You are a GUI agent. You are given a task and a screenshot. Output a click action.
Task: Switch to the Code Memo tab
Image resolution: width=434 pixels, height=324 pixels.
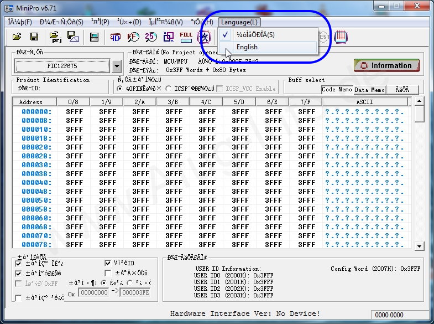[x=337, y=90]
